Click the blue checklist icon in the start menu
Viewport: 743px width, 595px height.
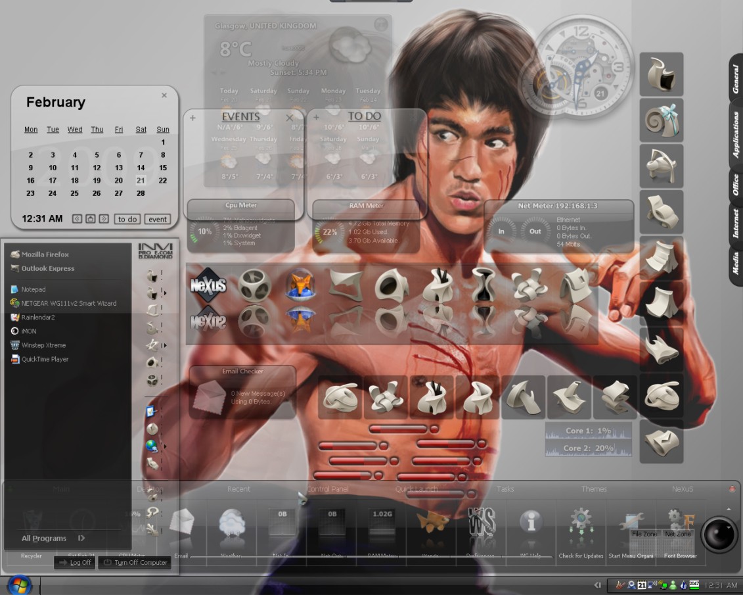click(x=151, y=411)
